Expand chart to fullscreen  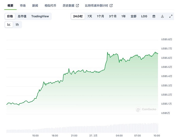[x=171, y=16]
